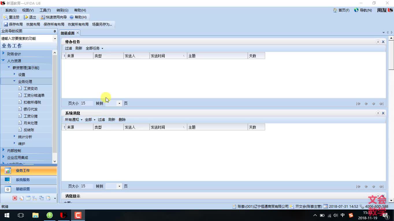
Task: Open the 所有通知 dropdown in 系统消息
Action: [x=73, y=119]
